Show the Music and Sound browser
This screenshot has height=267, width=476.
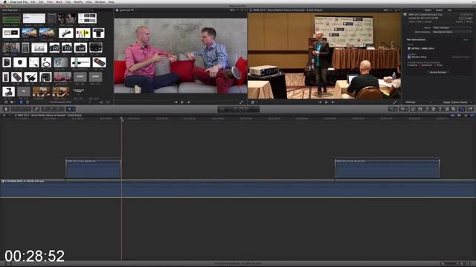pyautogui.click(x=427, y=109)
